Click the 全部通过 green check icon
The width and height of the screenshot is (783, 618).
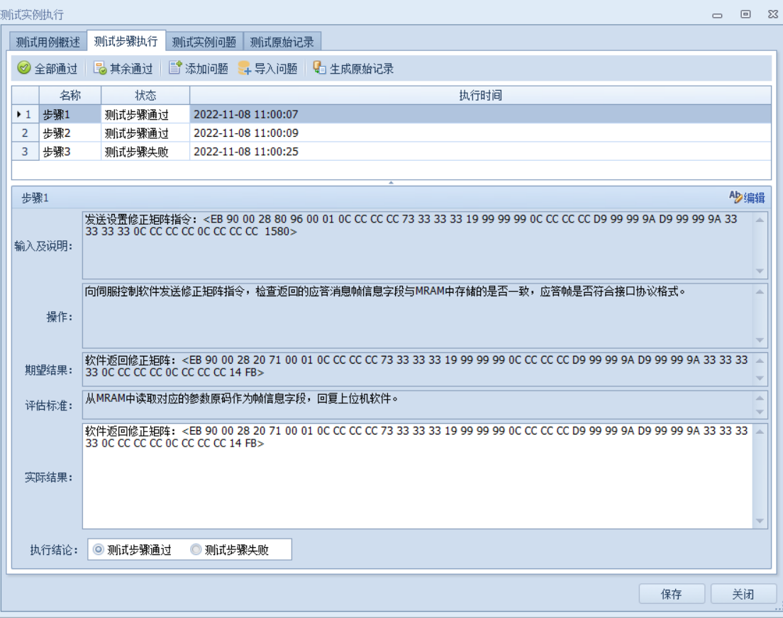click(x=24, y=68)
